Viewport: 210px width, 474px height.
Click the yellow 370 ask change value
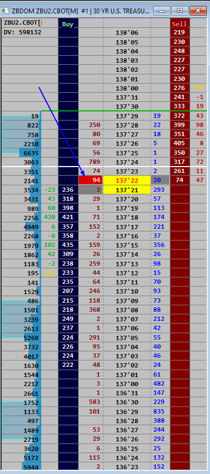click(198, 88)
